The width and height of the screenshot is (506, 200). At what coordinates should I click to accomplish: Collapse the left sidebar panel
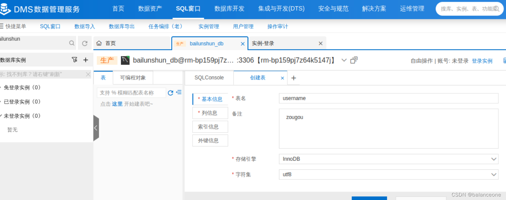coord(95,128)
